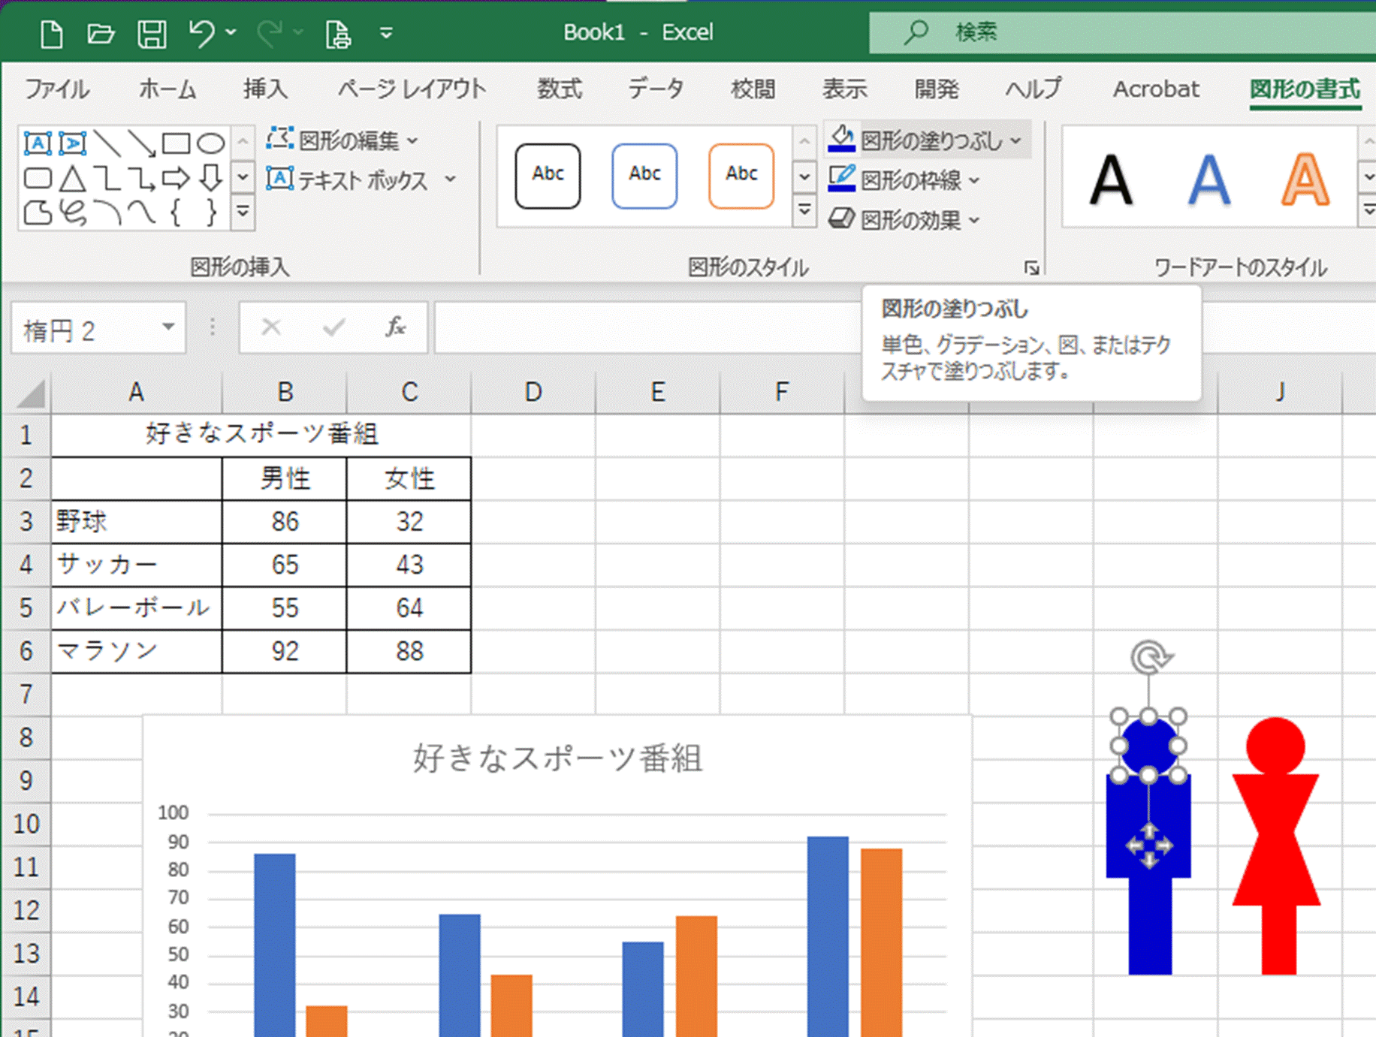This screenshot has height=1037, width=1376.
Task: Open the 図形の塗りつぶし dropdown arrow
Action: tap(1016, 141)
